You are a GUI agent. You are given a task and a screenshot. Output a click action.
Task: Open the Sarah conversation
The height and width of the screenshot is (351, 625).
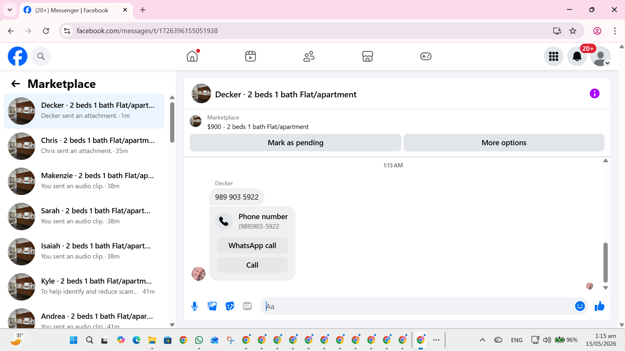pos(84,217)
